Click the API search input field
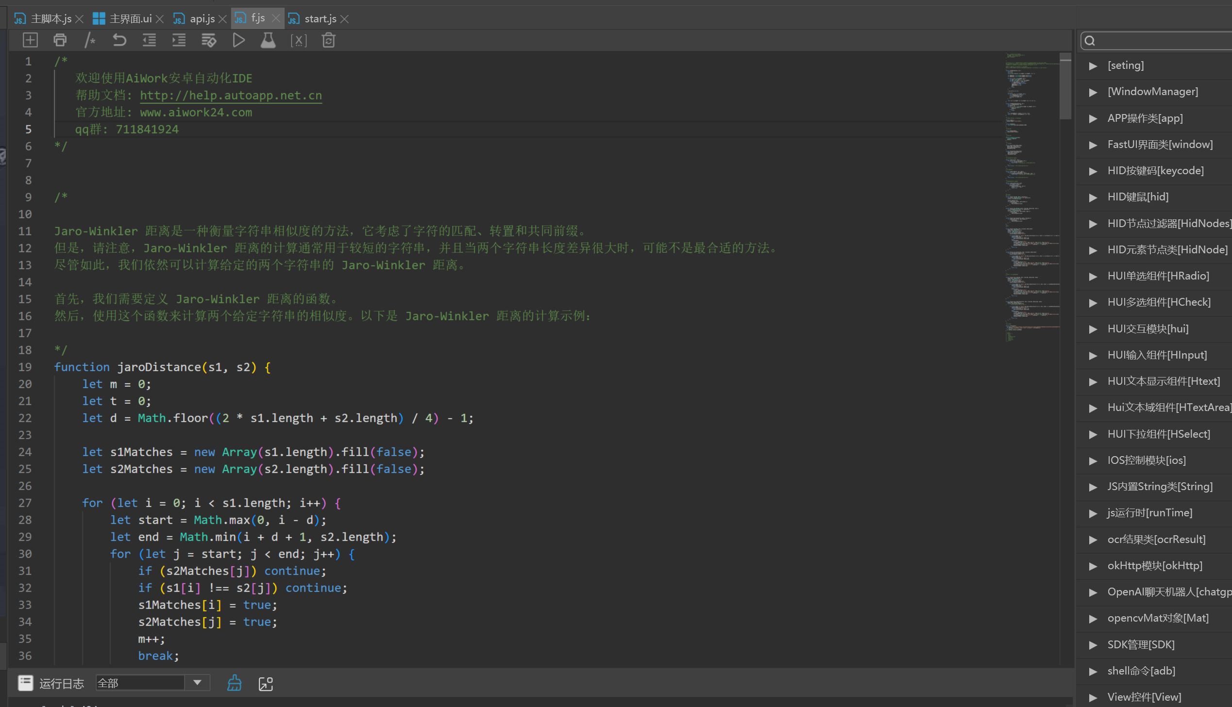The width and height of the screenshot is (1232, 707). pyautogui.click(x=1157, y=41)
